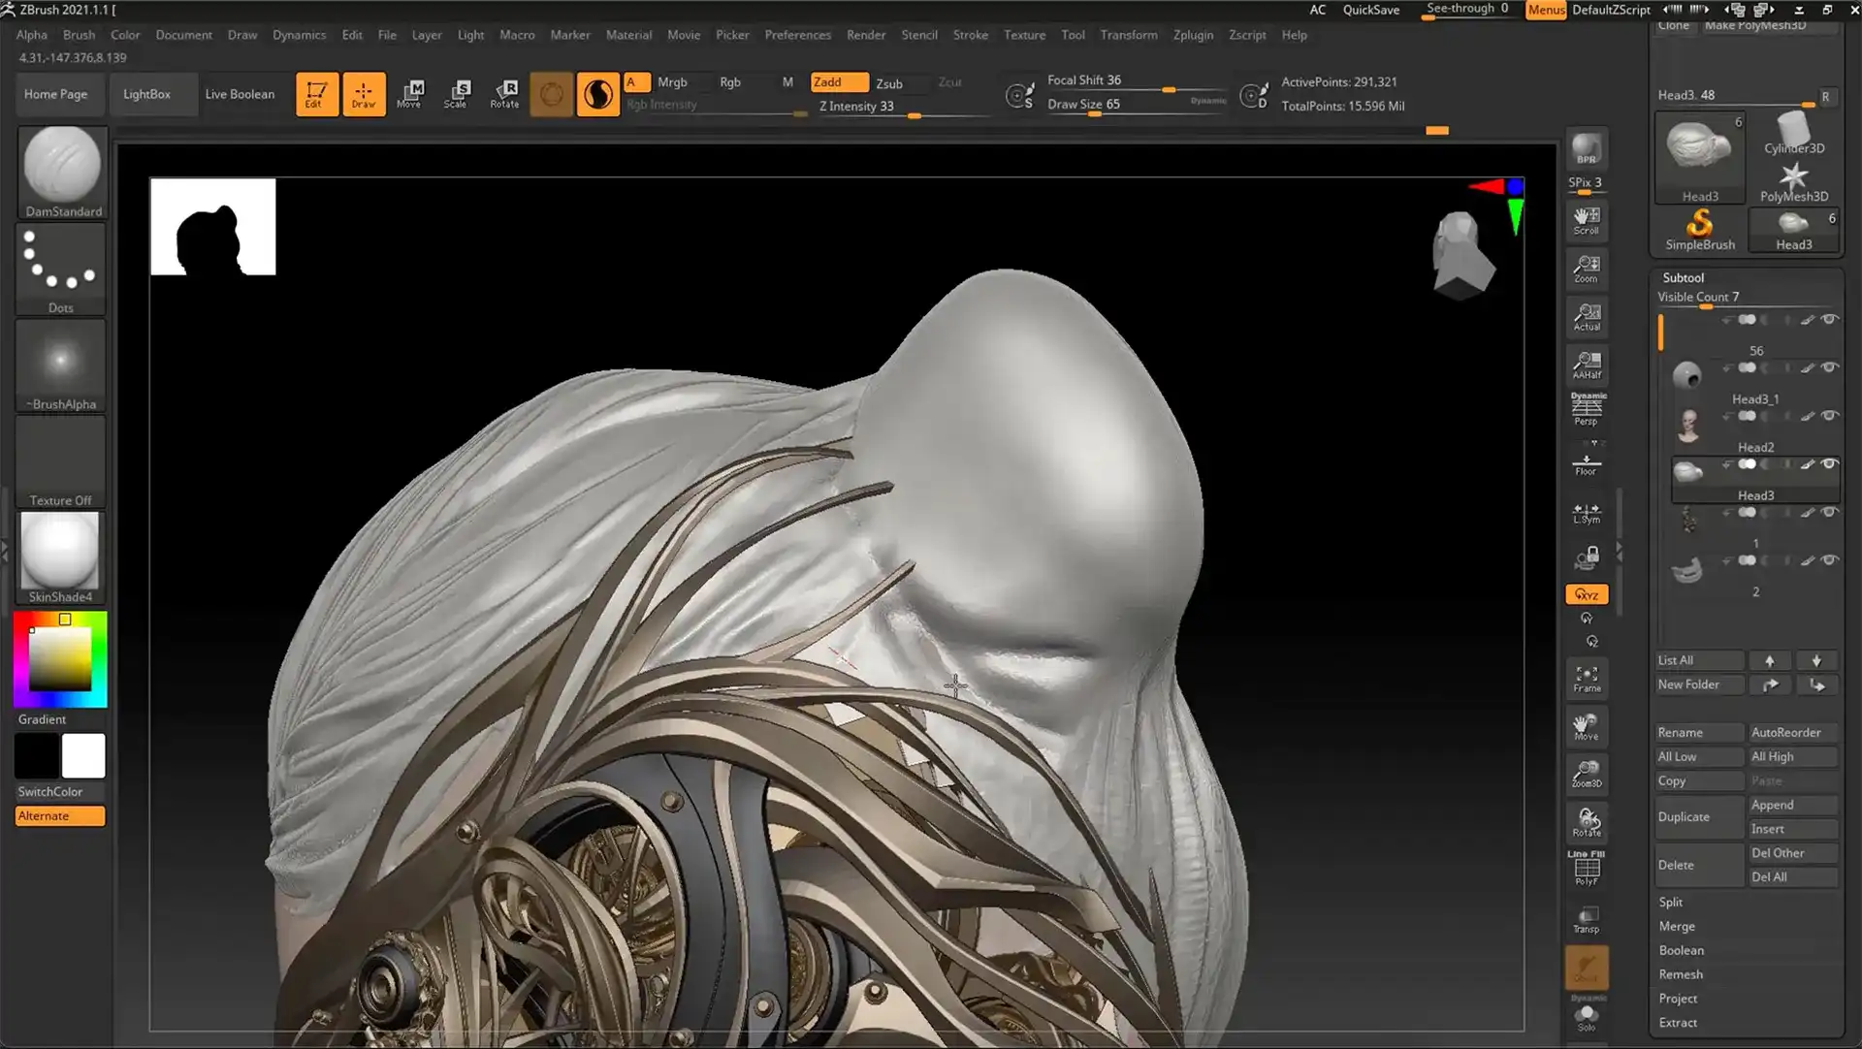
Task: Activate the Scale gizmo tool
Action: [457, 94]
